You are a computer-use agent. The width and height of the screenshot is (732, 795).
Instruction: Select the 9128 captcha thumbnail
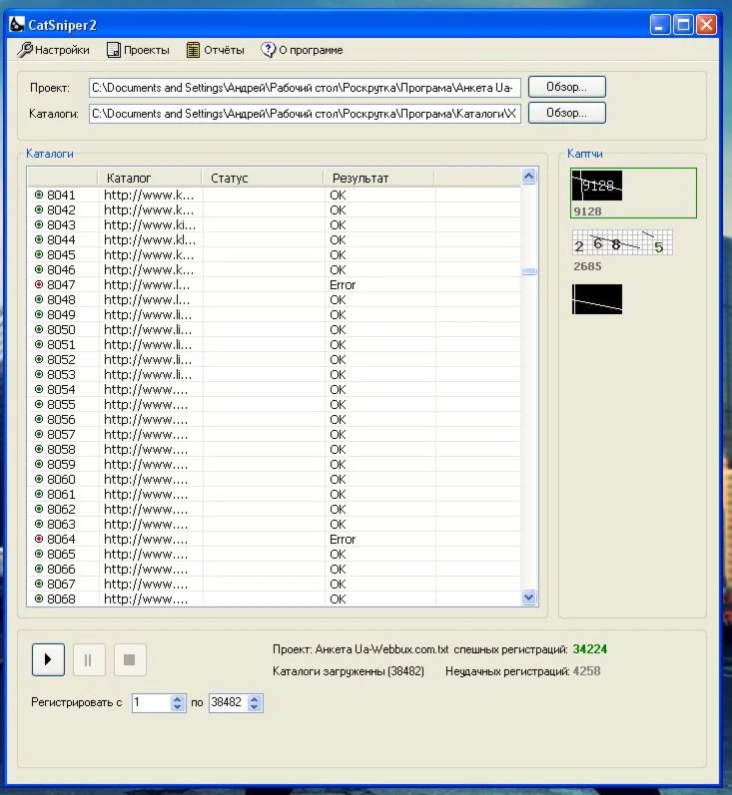[x=597, y=187]
